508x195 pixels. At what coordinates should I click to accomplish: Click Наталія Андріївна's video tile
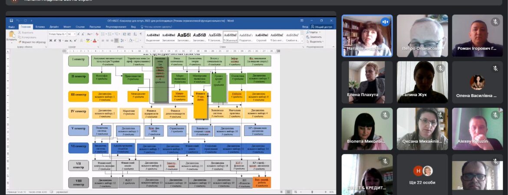click(x=367, y=36)
